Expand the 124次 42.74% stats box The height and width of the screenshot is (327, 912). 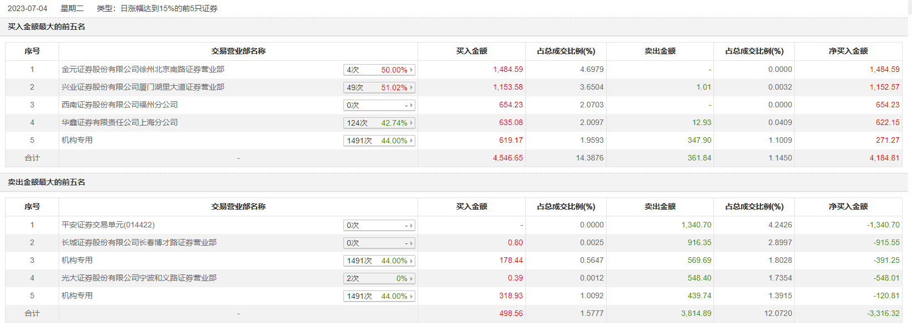[x=379, y=123]
